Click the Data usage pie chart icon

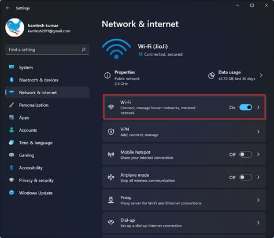point(212,76)
